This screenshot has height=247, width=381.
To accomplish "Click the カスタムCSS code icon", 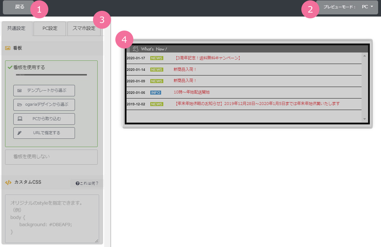I will click(8, 182).
